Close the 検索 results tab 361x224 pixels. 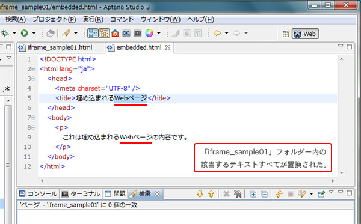157,194
